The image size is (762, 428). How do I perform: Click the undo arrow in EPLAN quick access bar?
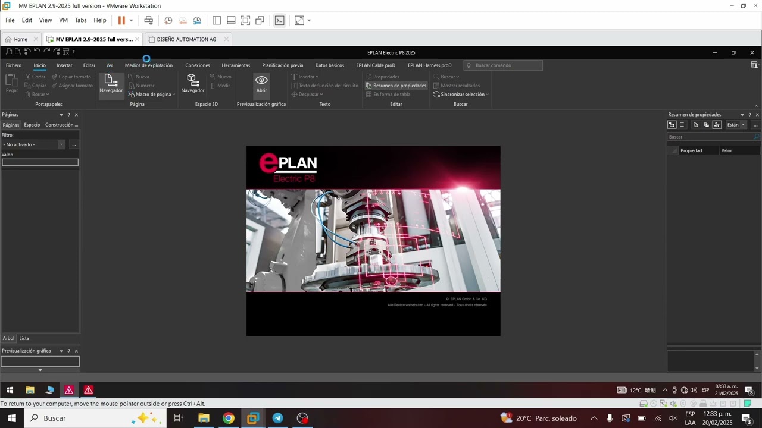[x=37, y=52]
